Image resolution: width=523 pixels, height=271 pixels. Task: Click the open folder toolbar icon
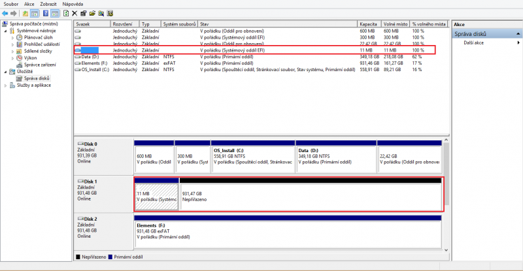(92, 13)
